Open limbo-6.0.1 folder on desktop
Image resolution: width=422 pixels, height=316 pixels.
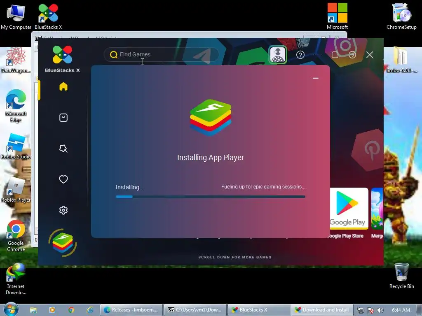click(x=401, y=60)
